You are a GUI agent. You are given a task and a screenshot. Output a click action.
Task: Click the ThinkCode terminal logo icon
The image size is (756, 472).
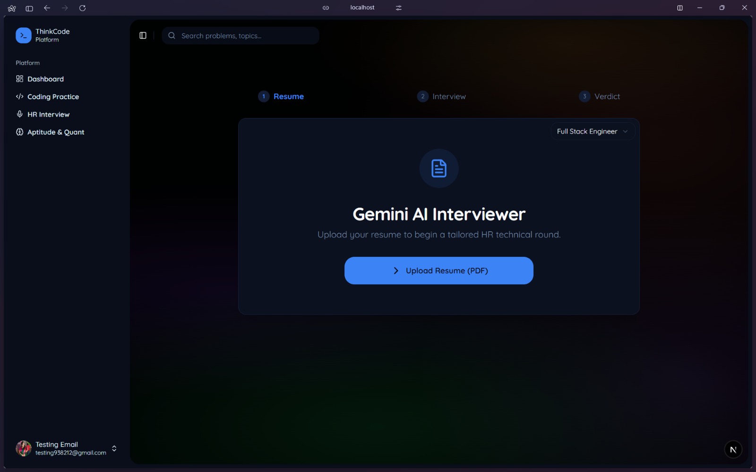(x=24, y=35)
